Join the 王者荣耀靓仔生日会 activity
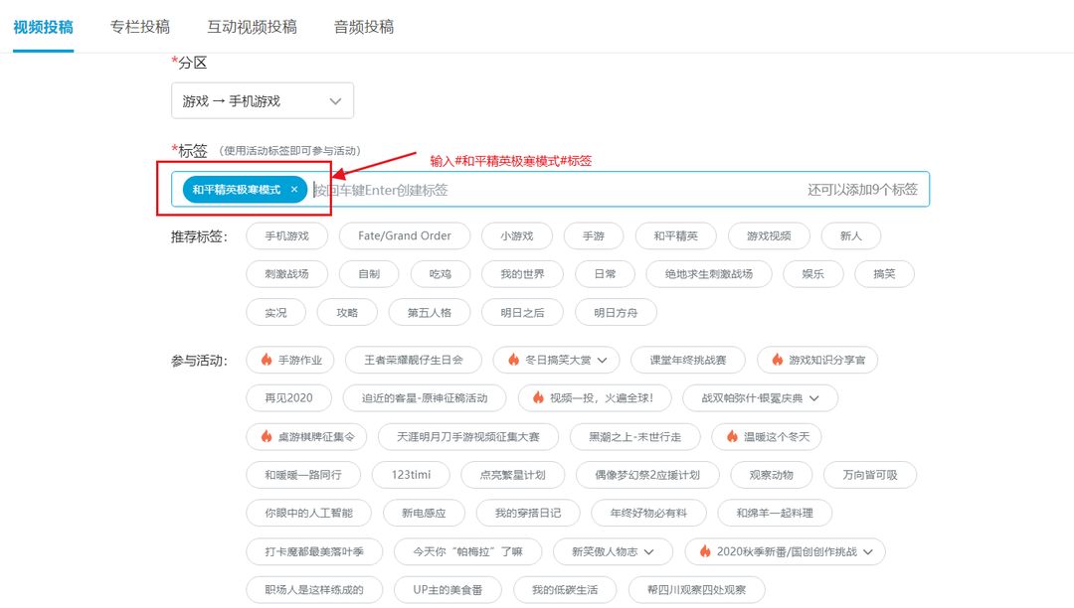The height and width of the screenshot is (608, 1074). click(x=414, y=360)
